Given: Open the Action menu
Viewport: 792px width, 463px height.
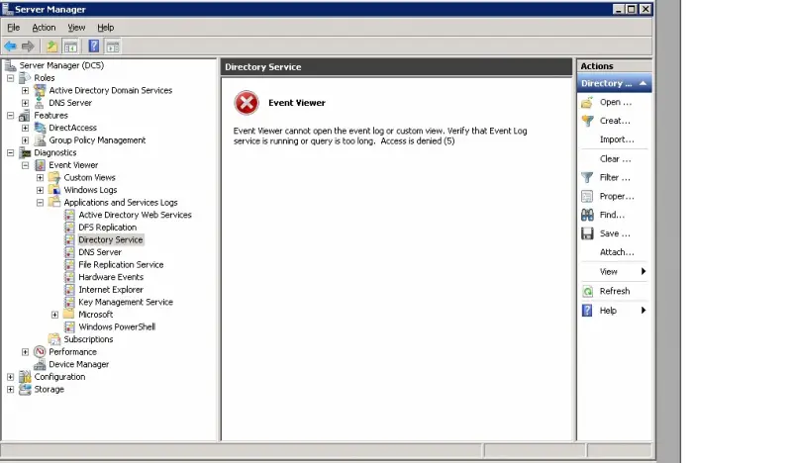Looking at the screenshot, I should click(x=44, y=28).
